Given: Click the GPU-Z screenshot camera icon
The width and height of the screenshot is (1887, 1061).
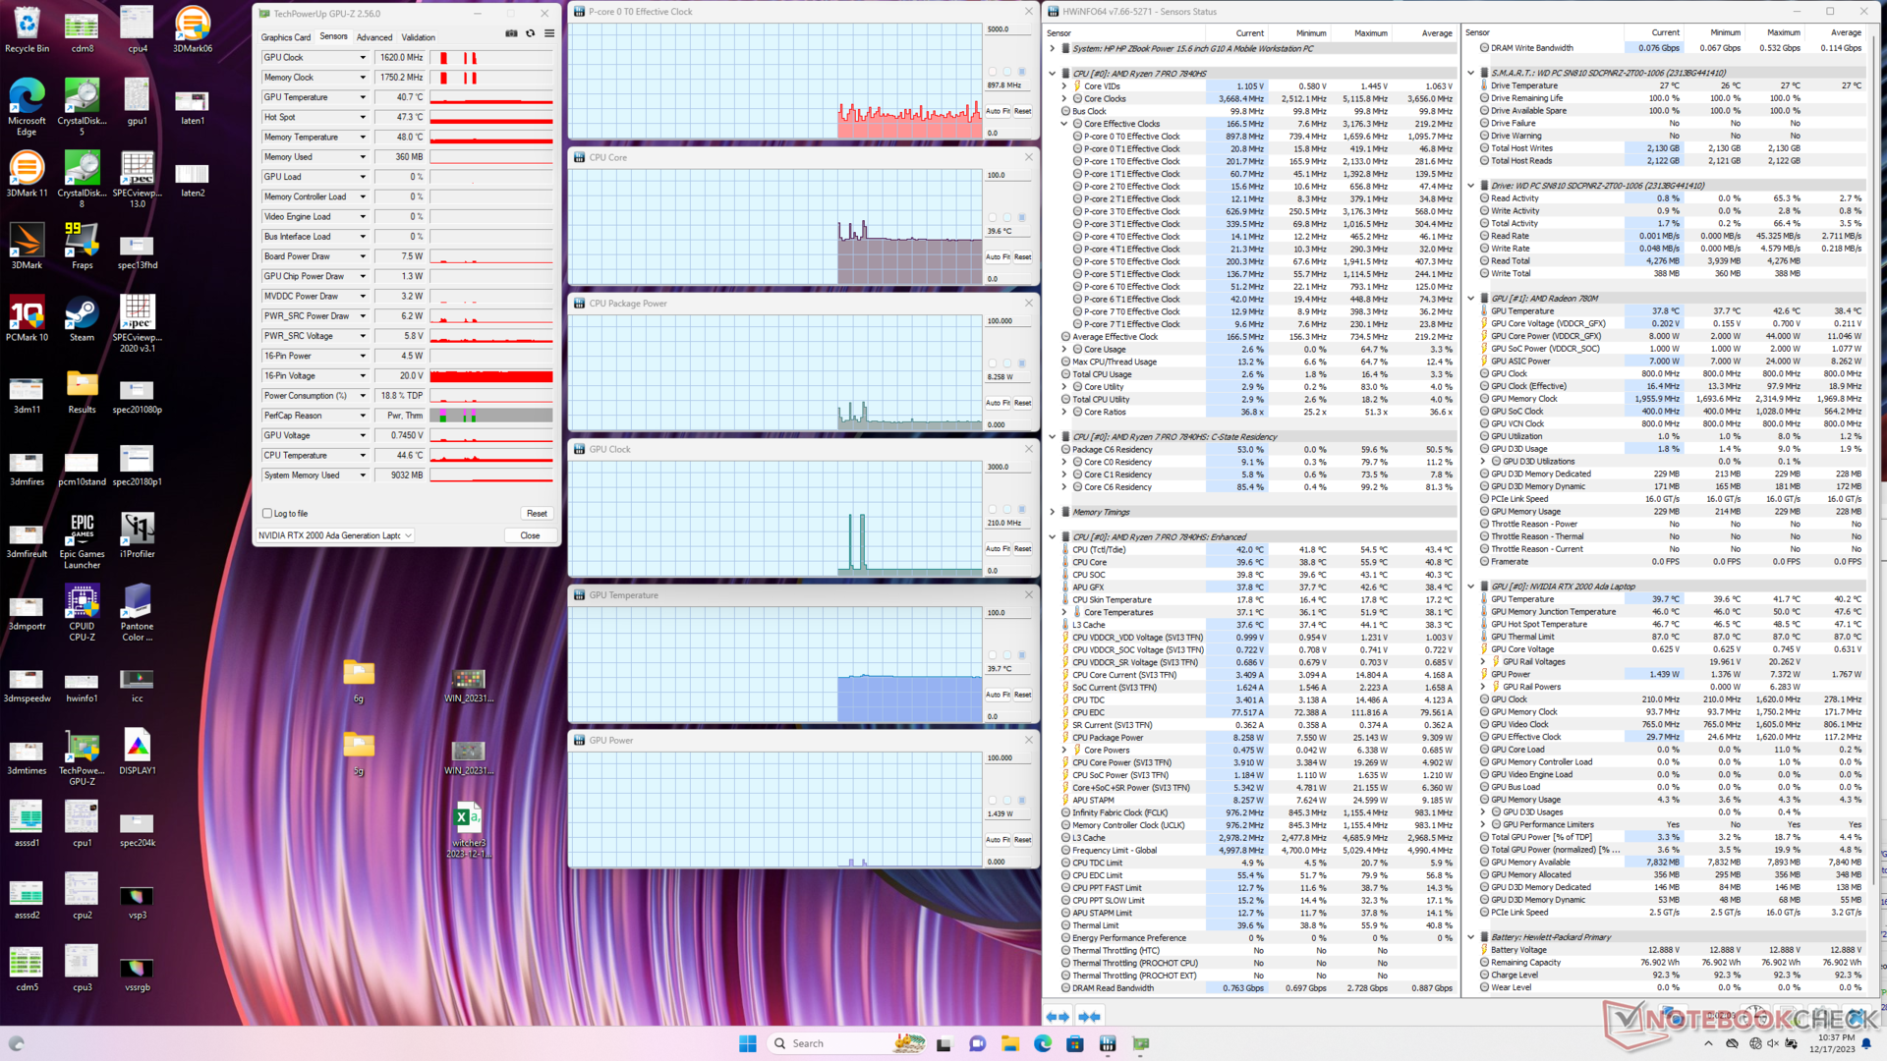Looking at the screenshot, I should point(511,33).
